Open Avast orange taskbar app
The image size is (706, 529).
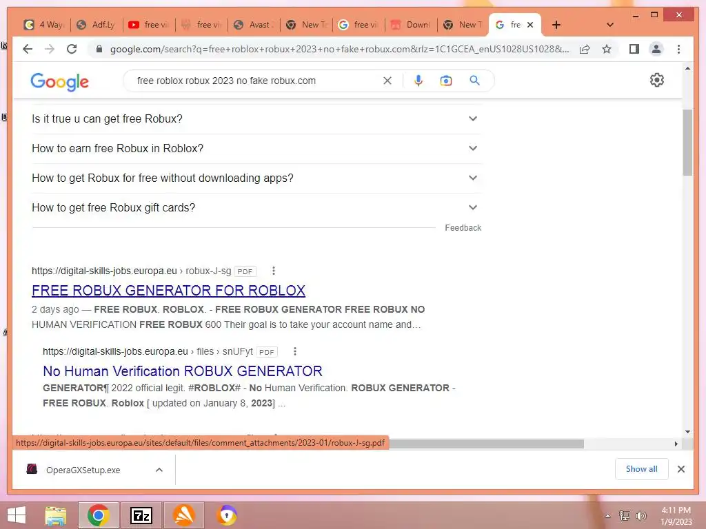click(183, 515)
